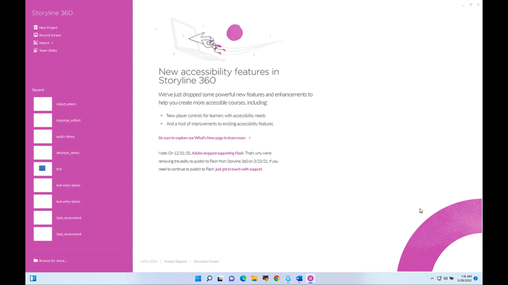Screen dimensions: 508x285
Task: Open the test project thumbnail
Action: 43,169
